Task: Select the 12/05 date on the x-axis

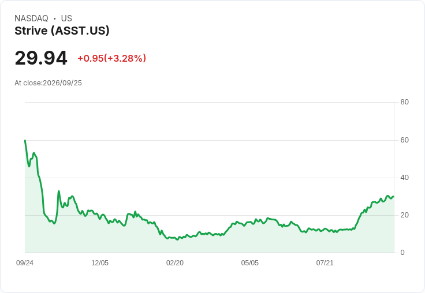Action: coord(100,263)
